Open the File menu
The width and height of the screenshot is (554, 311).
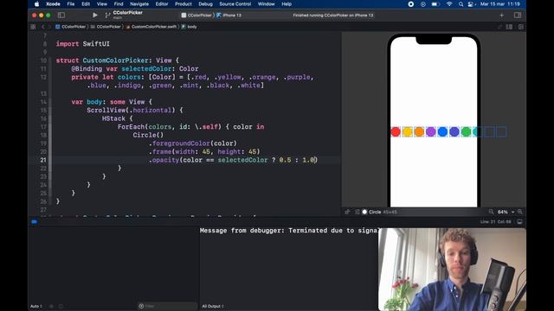(71, 4)
